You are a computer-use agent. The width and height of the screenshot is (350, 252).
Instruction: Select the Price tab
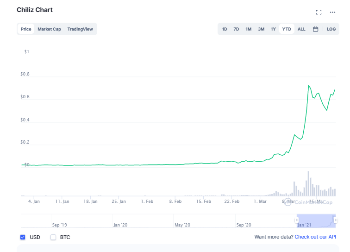(x=26, y=29)
